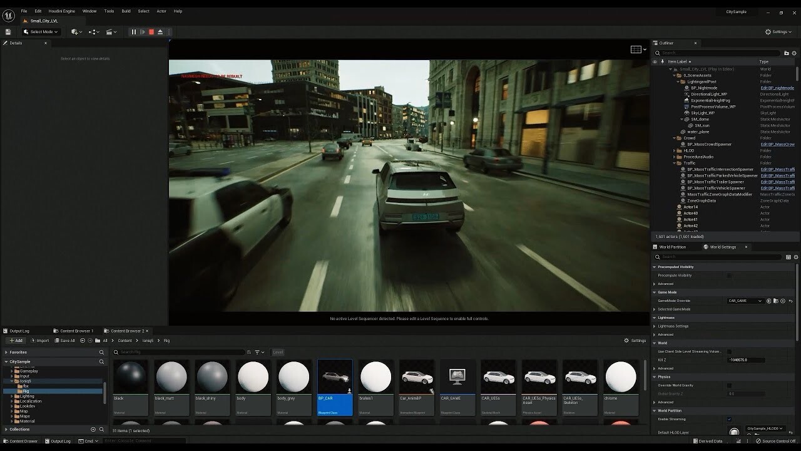Collapse the Small_City_LVL tree item
The width and height of the screenshot is (801, 451).
670,69
